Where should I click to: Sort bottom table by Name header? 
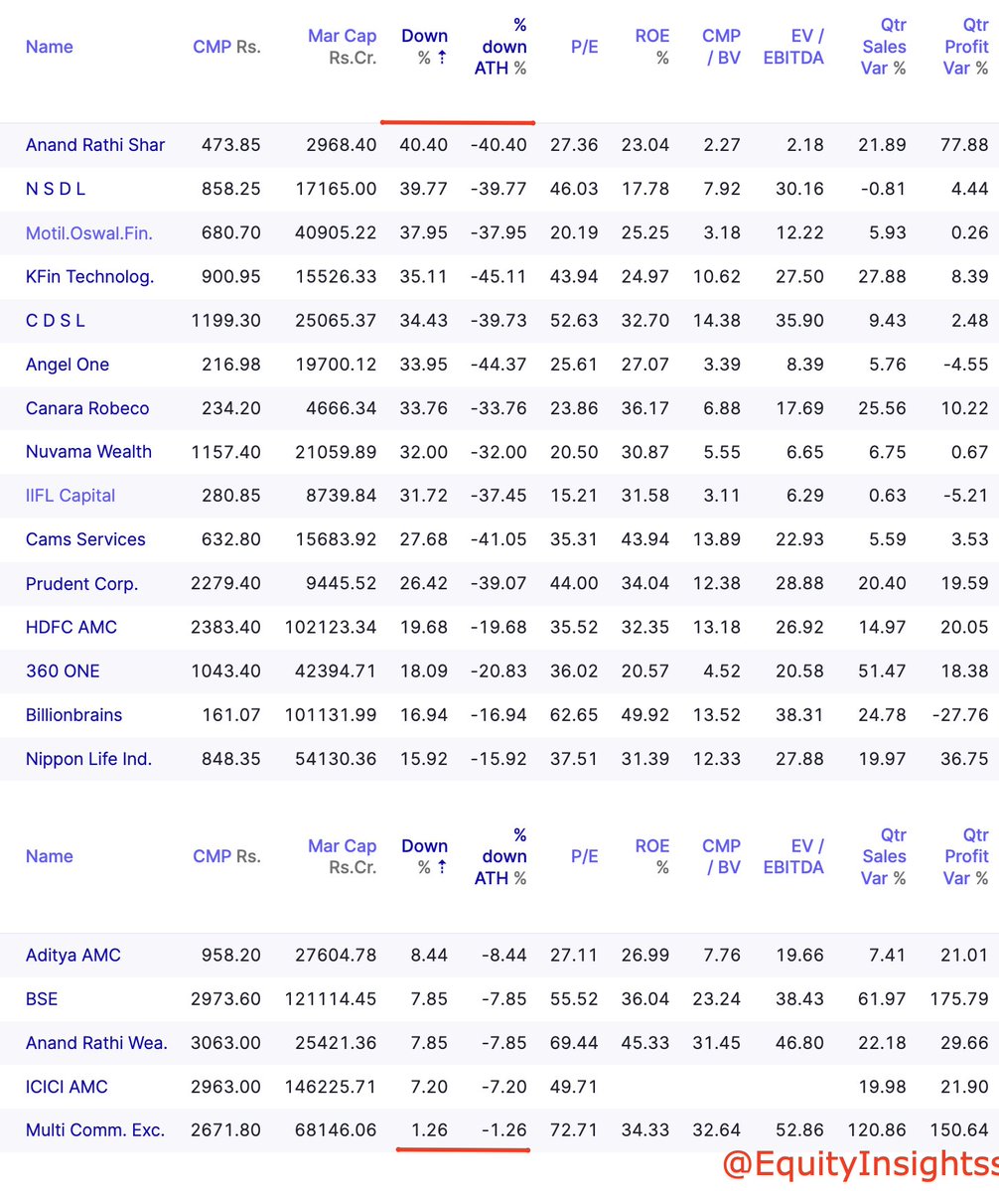pyautogui.click(x=50, y=857)
